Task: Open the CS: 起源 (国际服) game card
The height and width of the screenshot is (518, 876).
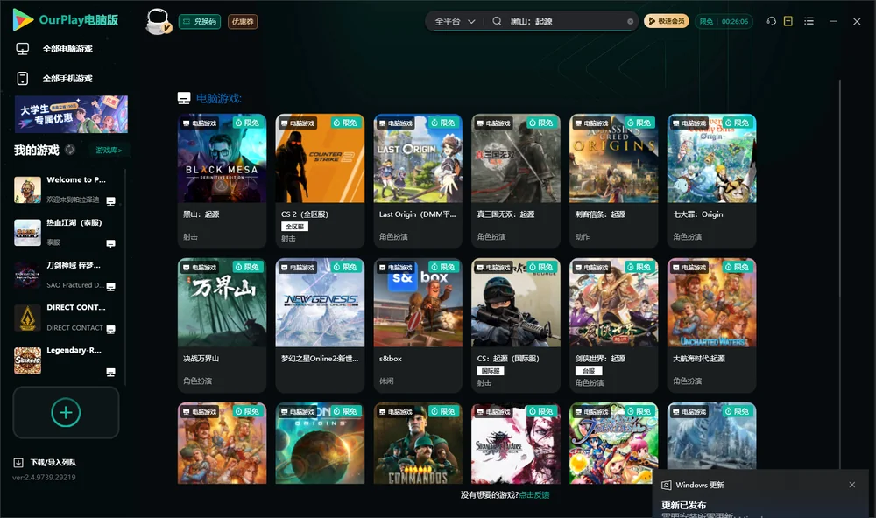Action: click(x=516, y=325)
